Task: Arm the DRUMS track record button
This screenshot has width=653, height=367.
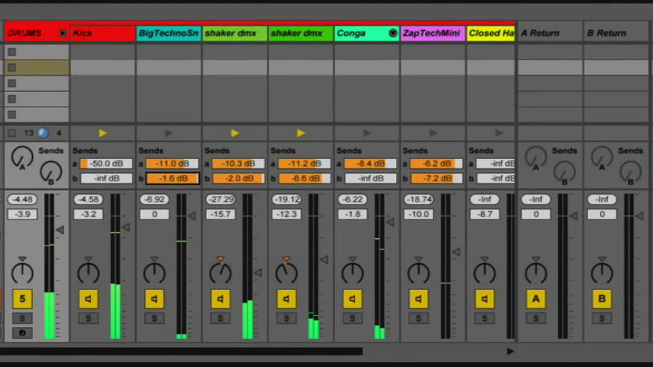Action: pos(22,333)
